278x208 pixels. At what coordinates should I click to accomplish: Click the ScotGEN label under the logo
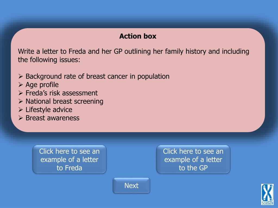(x=267, y=203)
